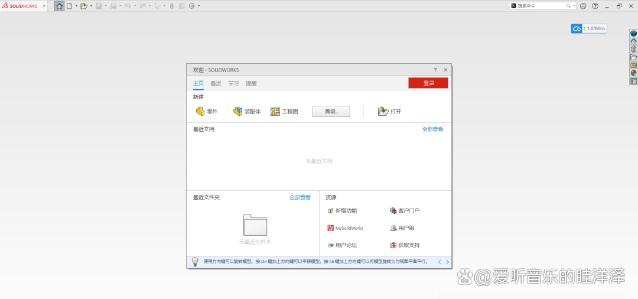The image size is (638, 299).
Task: Open the MySolidWorks resource link
Action: pos(345,228)
